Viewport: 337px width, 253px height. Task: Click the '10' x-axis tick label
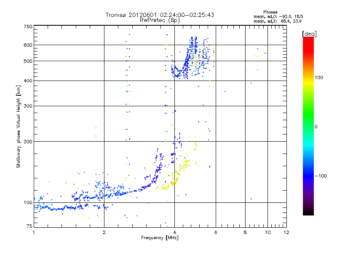point(267,232)
